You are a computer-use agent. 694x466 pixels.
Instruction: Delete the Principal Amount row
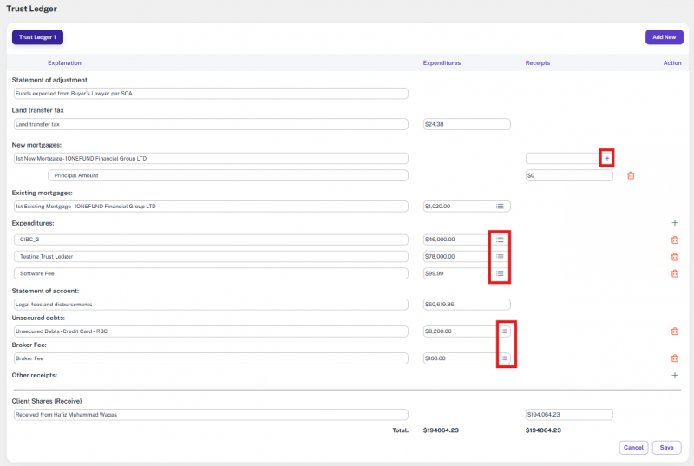tap(631, 175)
